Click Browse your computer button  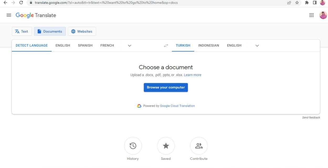pyautogui.click(x=166, y=87)
